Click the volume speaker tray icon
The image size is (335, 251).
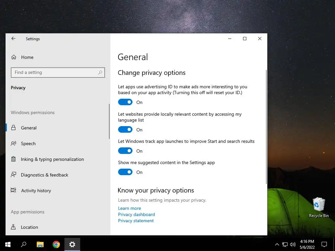point(293,244)
